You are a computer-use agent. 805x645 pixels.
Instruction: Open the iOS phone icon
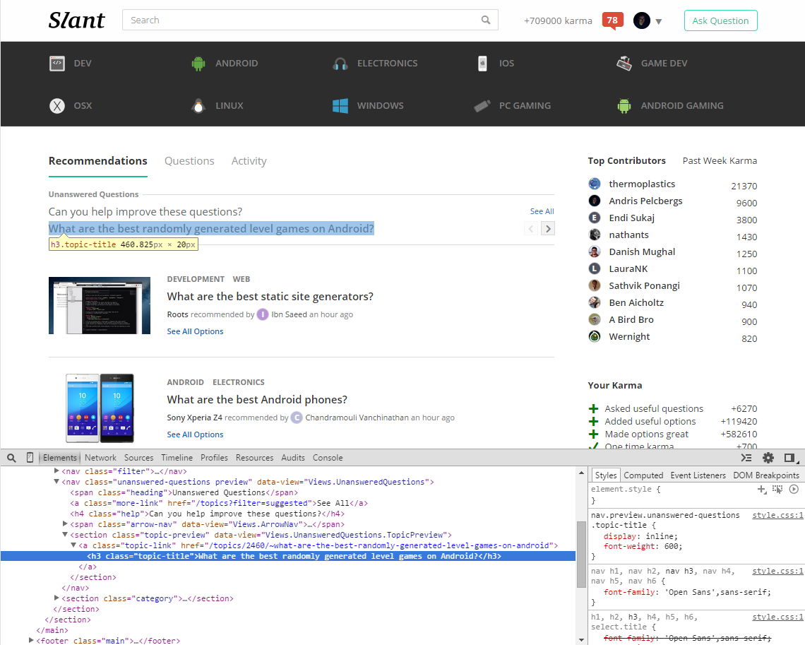(482, 63)
